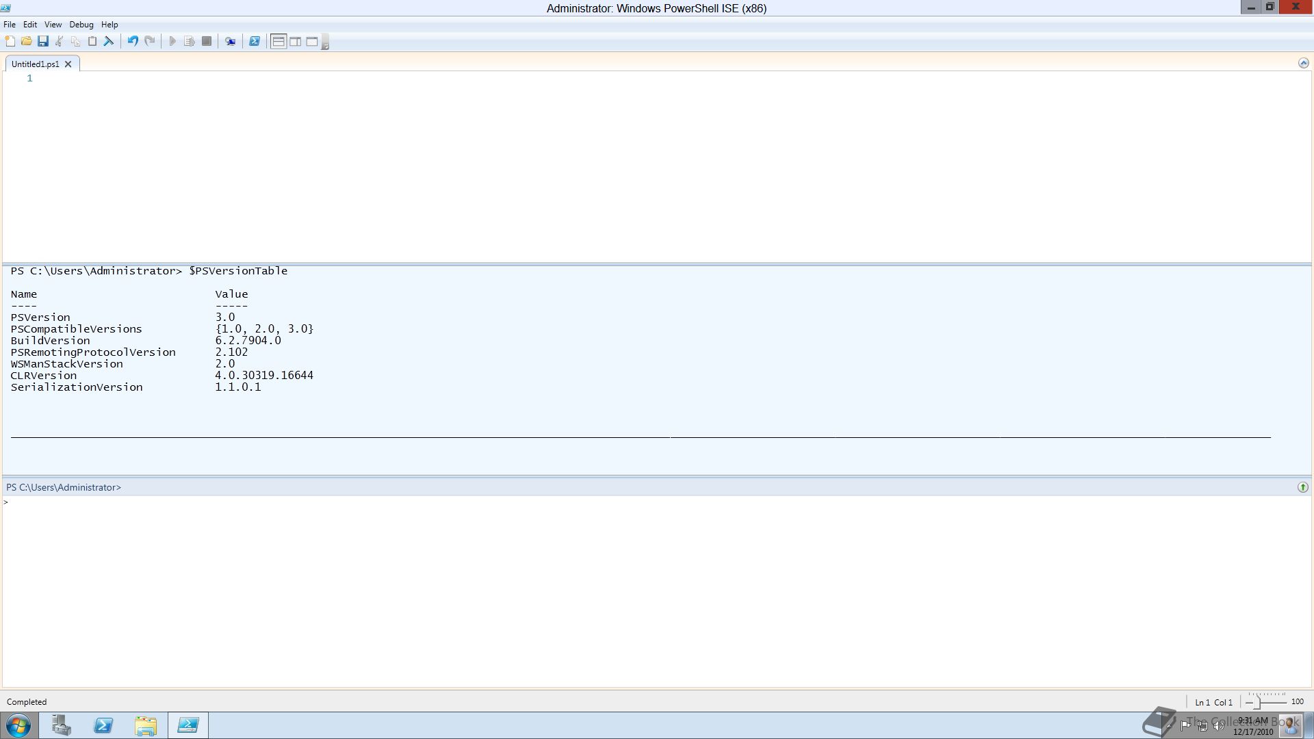
Task: Create a new script file
Action: click(x=10, y=41)
